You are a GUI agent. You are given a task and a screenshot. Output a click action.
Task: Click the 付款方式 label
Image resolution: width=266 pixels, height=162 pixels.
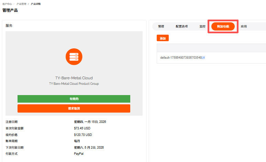pyautogui.click(x=12, y=154)
